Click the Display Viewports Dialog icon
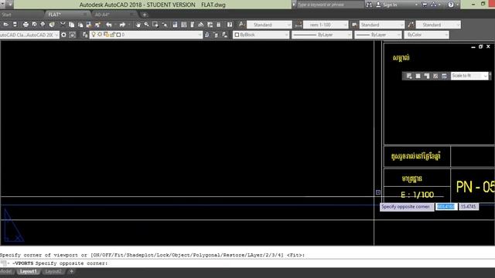Viewport: 495px width, 278px height. tap(409, 76)
